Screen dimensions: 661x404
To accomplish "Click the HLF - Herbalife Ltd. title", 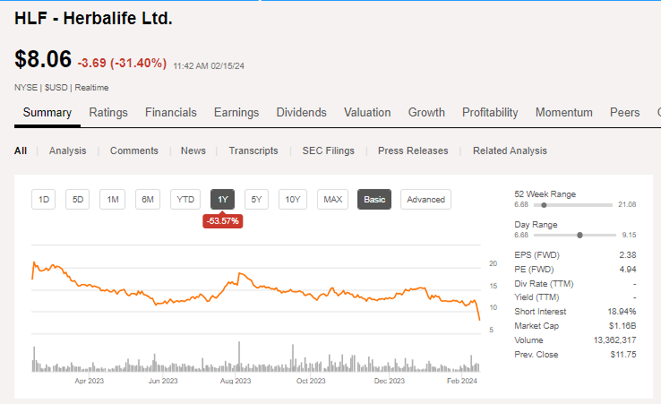I will point(93,18).
